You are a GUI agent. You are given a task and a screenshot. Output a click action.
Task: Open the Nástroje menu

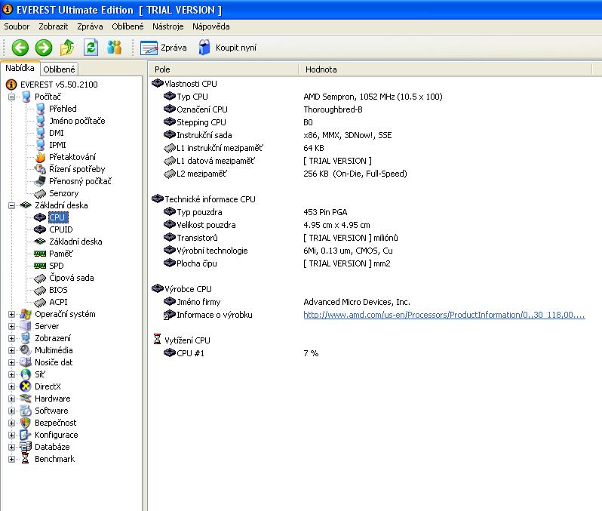tap(167, 26)
